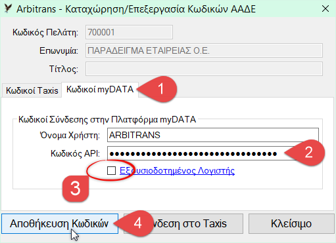Click the Αποθήκευση Κωδικών button
This screenshot has width=336, height=243.
pyautogui.click(x=60, y=223)
